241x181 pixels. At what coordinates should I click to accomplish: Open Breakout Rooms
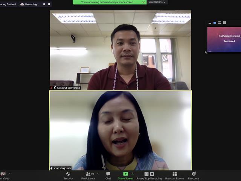(x=174, y=176)
